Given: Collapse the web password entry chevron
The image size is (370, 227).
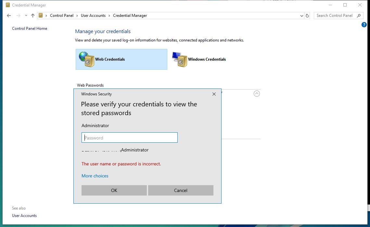Looking at the screenshot, I should point(257,94).
